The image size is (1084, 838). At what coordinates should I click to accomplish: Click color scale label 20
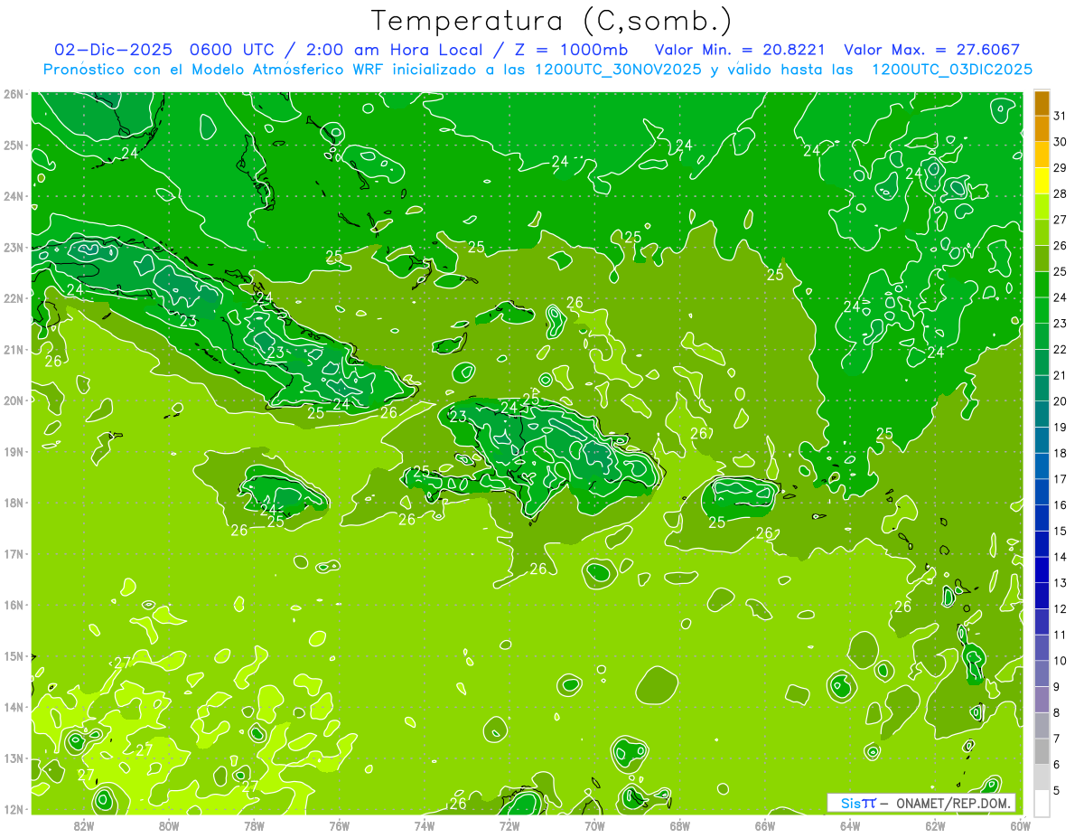[x=1060, y=401]
